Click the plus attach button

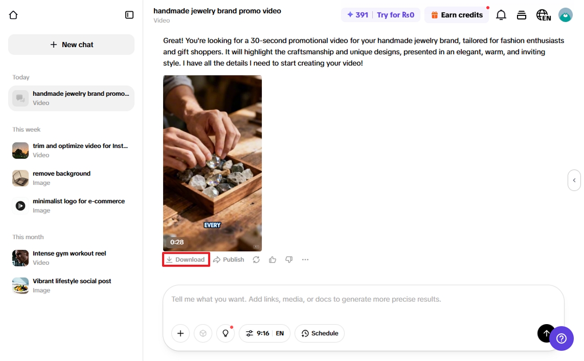(181, 333)
